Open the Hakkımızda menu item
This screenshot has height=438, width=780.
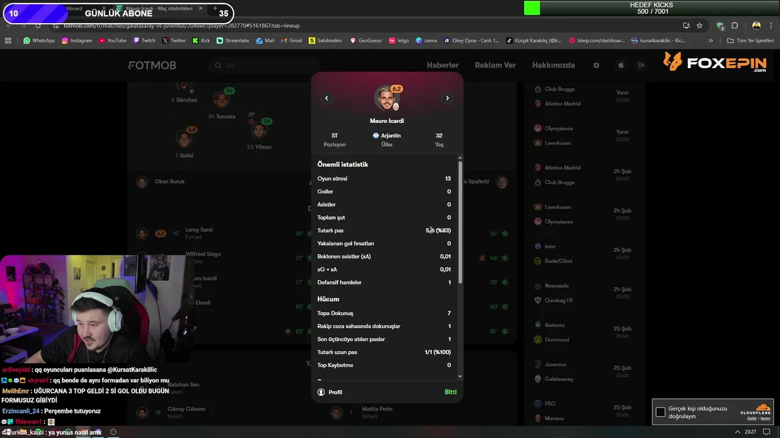pyautogui.click(x=553, y=65)
